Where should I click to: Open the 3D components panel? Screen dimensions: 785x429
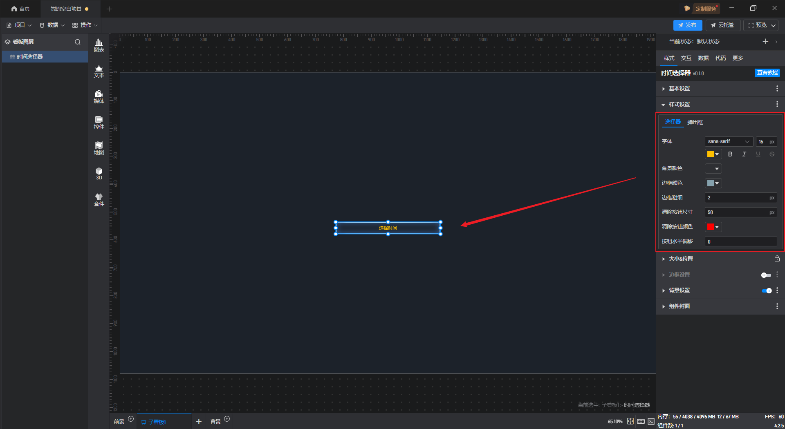pos(99,174)
